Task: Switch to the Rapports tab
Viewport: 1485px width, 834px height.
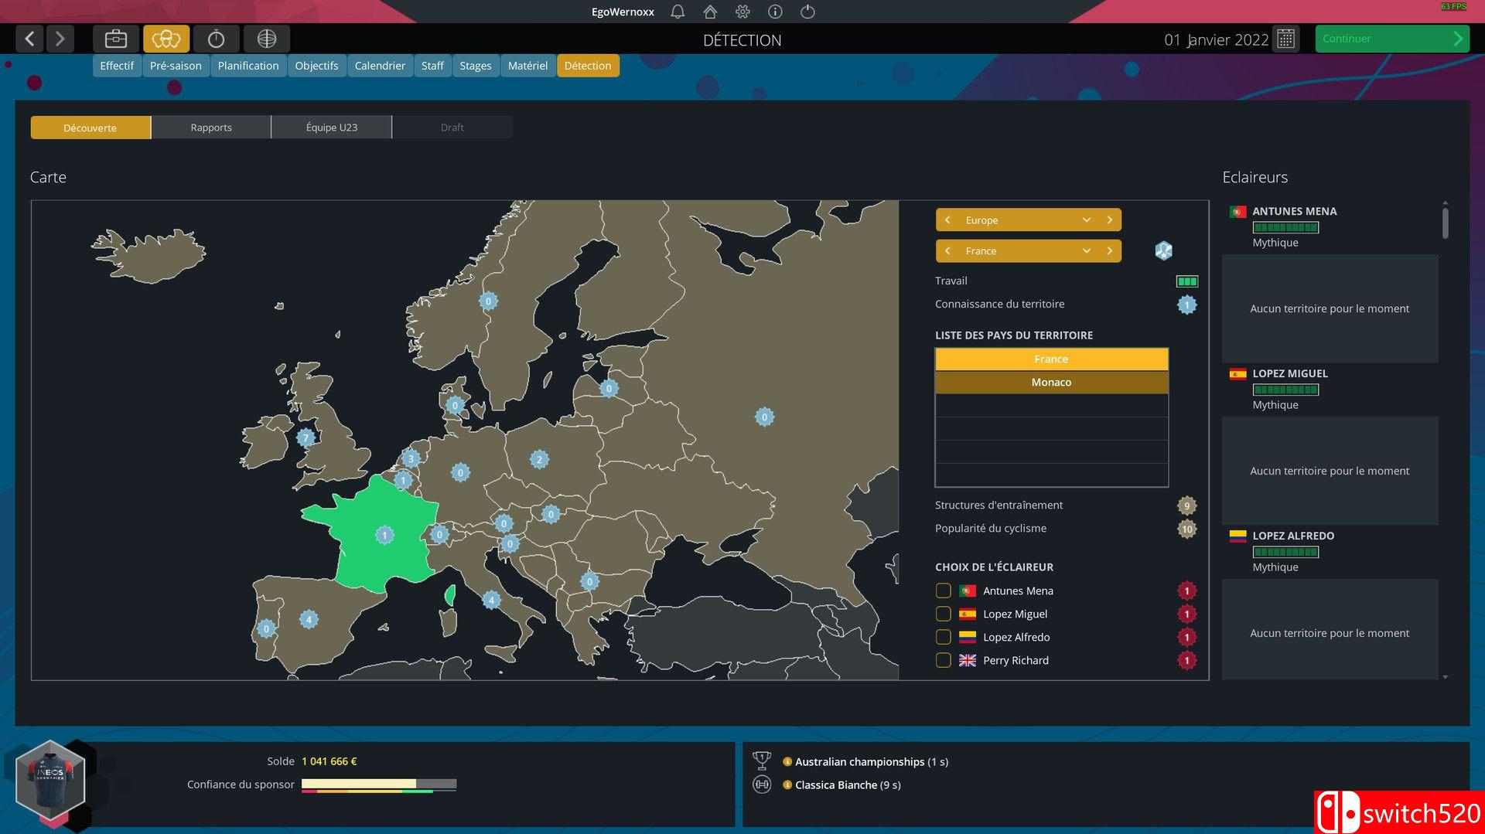Action: (211, 128)
